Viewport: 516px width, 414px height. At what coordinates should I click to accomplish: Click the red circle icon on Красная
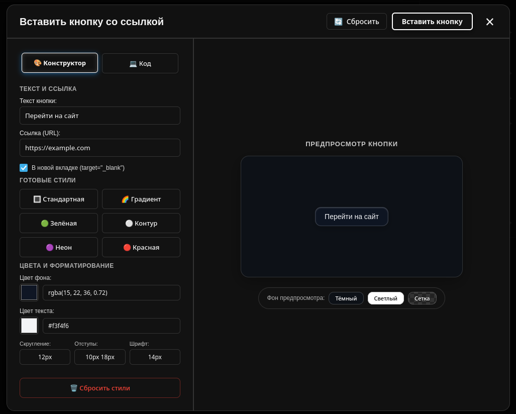coord(127,247)
